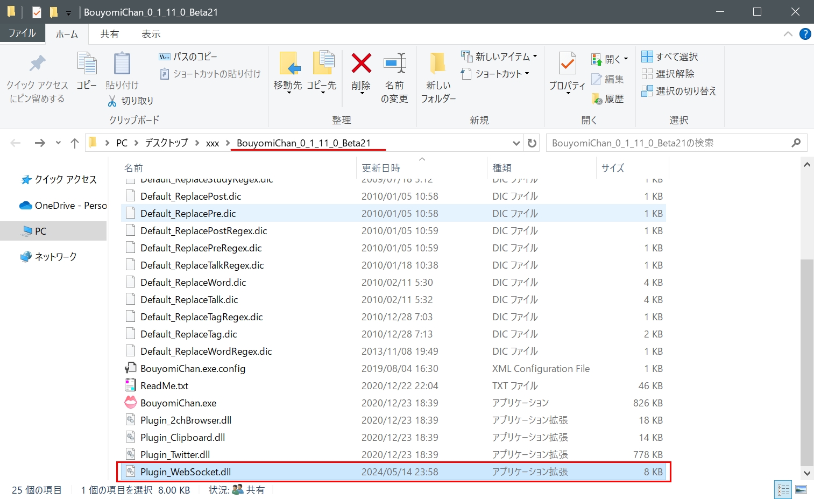Viewport: 814px width, 499px height.
Task: Click the scrollbar down arrow of the file list
Action: click(807, 474)
